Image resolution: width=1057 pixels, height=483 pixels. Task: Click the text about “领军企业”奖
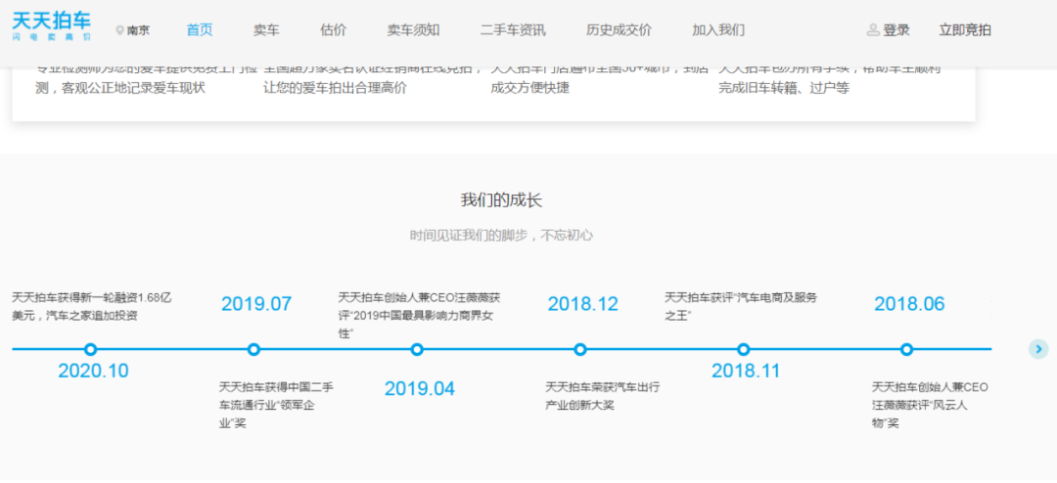click(x=276, y=406)
